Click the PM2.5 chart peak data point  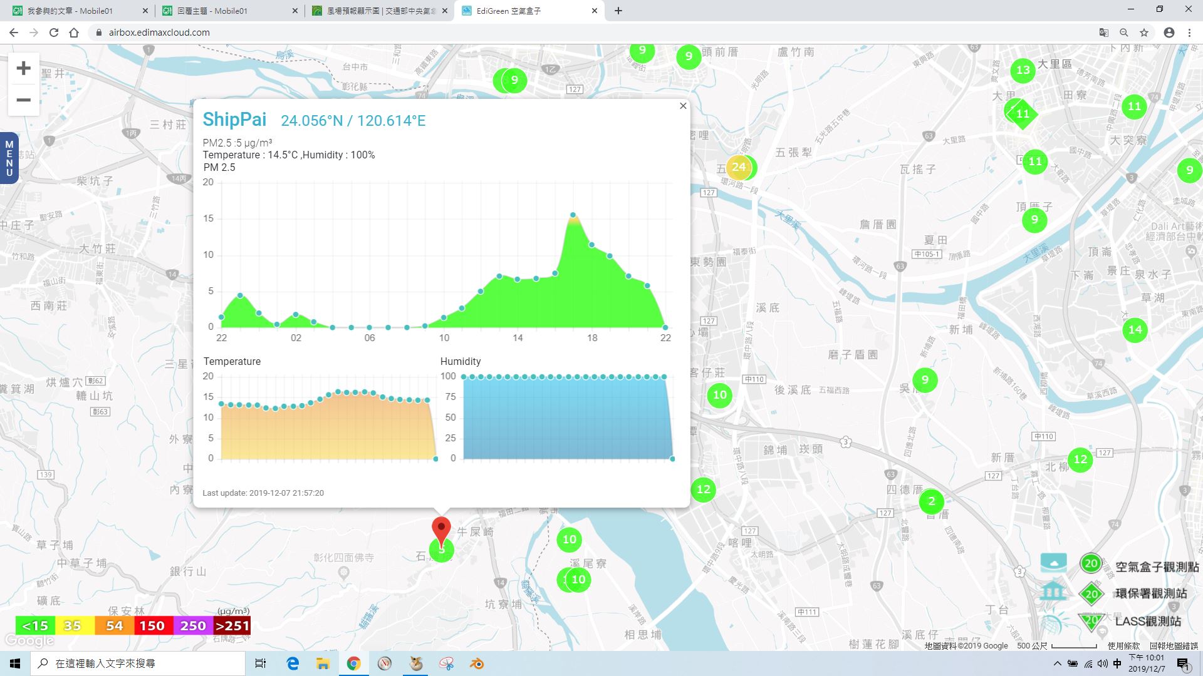coord(573,215)
